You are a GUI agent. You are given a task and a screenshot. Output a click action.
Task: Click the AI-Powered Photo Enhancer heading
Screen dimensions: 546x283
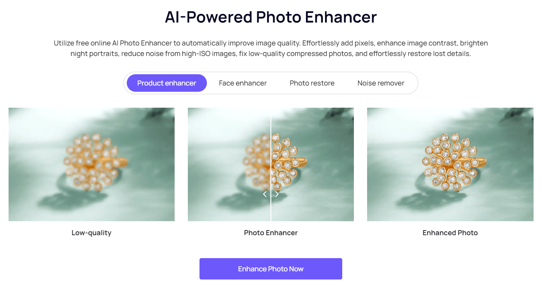271,17
